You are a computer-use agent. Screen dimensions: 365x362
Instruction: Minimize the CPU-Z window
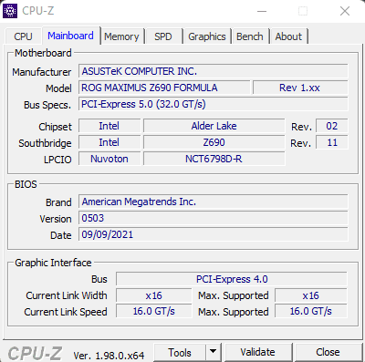(x=262, y=11)
